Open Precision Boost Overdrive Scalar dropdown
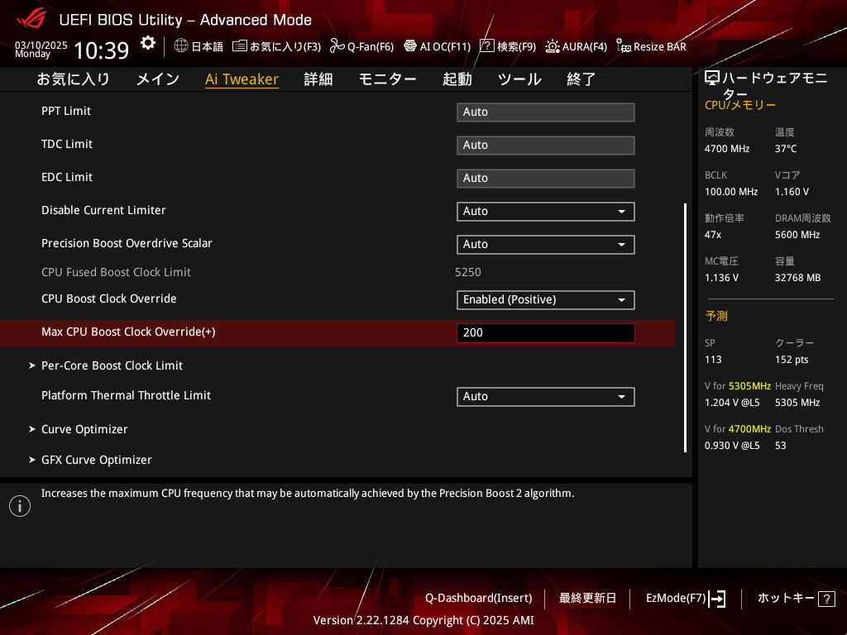 [x=546, y=244]
